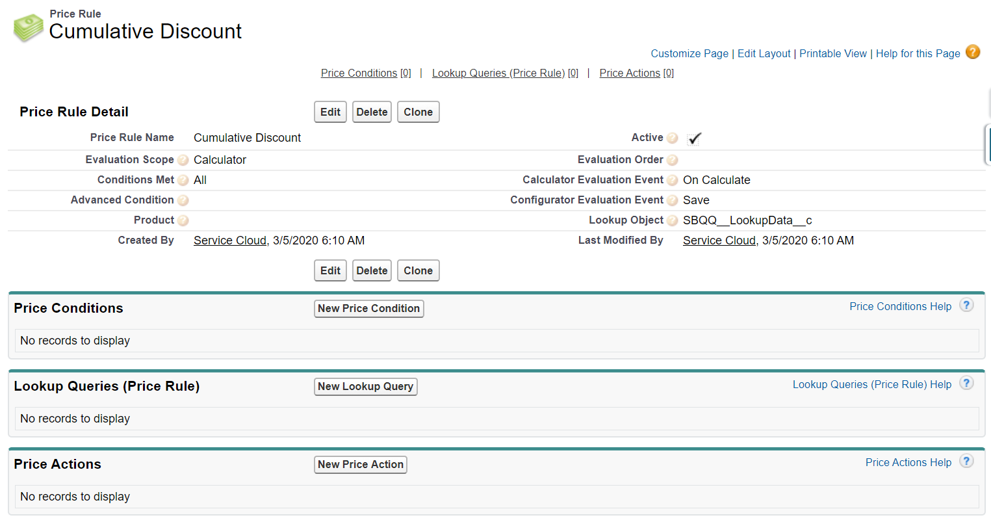Click the Lookup Queries Help question mark icon
The height and width of the screenshot is (522, 991).
pyautogui.click(x=966, y=384)
